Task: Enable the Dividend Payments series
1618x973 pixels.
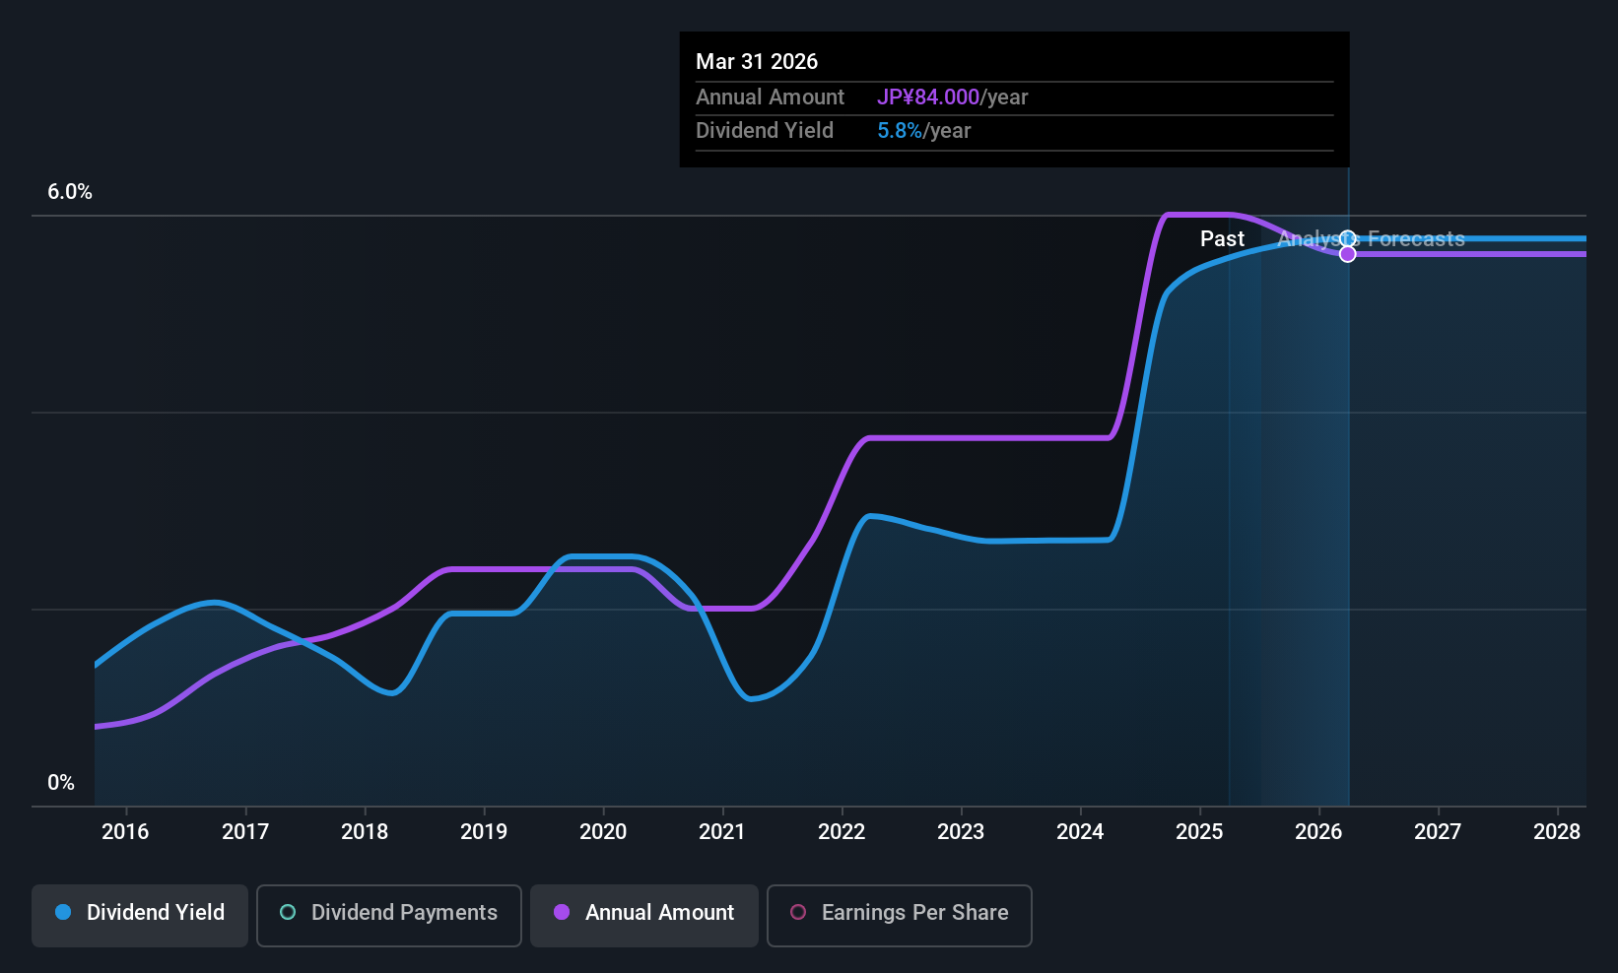Action: coord(389,915)
